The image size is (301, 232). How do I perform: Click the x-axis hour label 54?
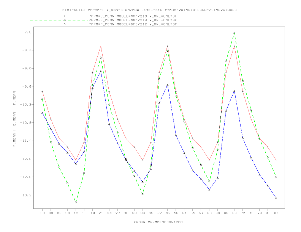[193, 213]
